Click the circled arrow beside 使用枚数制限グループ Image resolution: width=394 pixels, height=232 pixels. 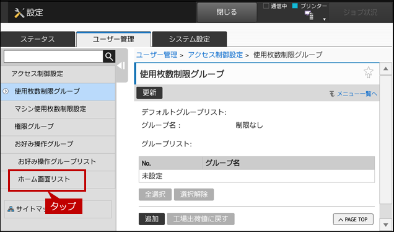6,91
